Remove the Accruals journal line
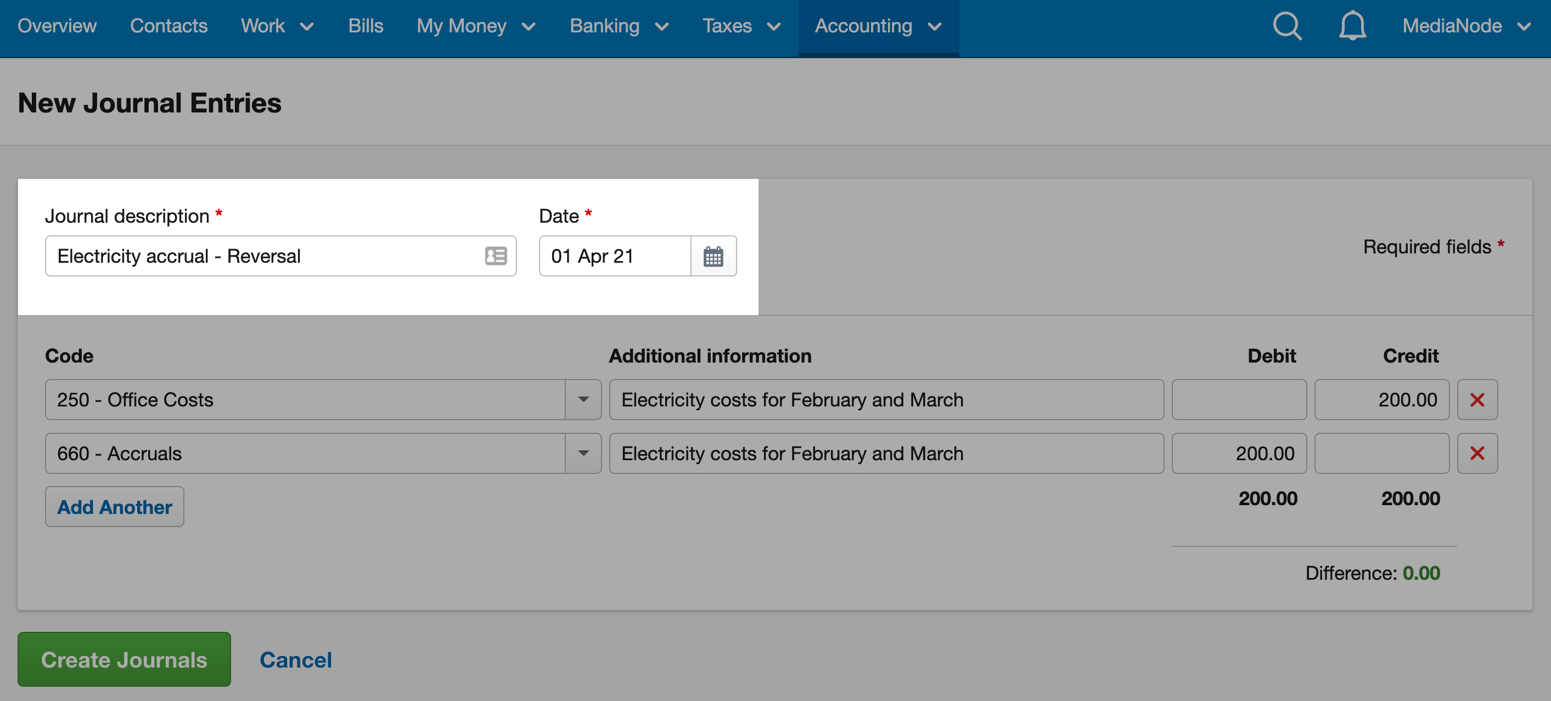 tap(1477, 453)
